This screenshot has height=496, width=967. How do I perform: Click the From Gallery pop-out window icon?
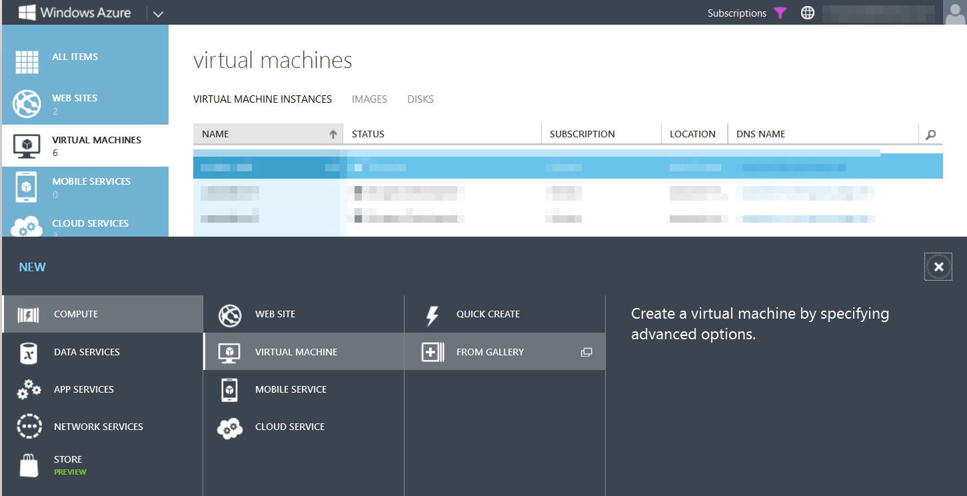[x=586, y=352]
